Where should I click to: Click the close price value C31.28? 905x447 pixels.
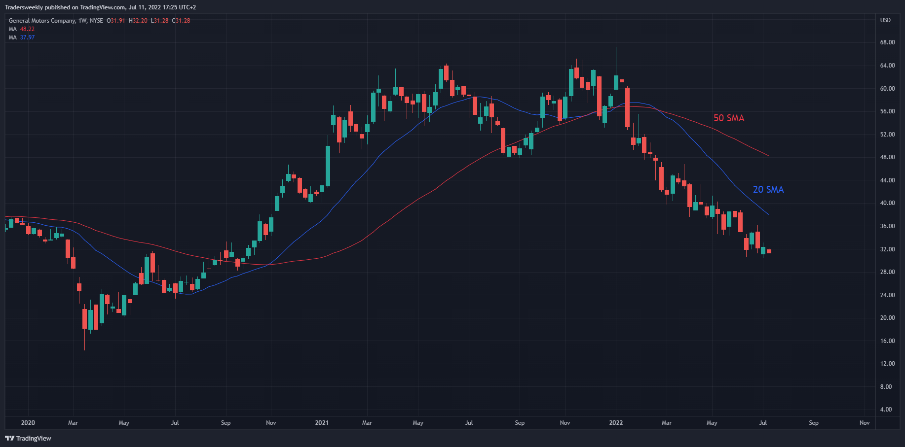click(x=181, y=21)
